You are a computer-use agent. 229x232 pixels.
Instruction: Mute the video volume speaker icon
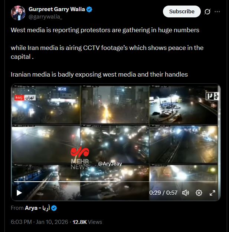click(x=186, y=193)
